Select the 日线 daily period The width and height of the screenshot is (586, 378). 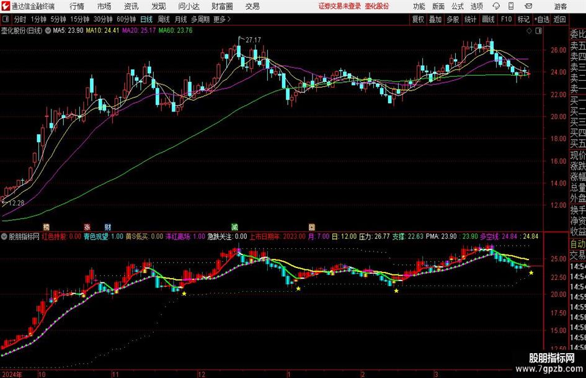click(146, 19)
